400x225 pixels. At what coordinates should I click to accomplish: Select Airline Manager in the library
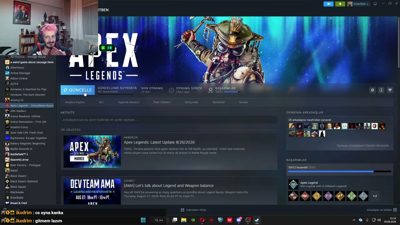(x=20, y=73)
